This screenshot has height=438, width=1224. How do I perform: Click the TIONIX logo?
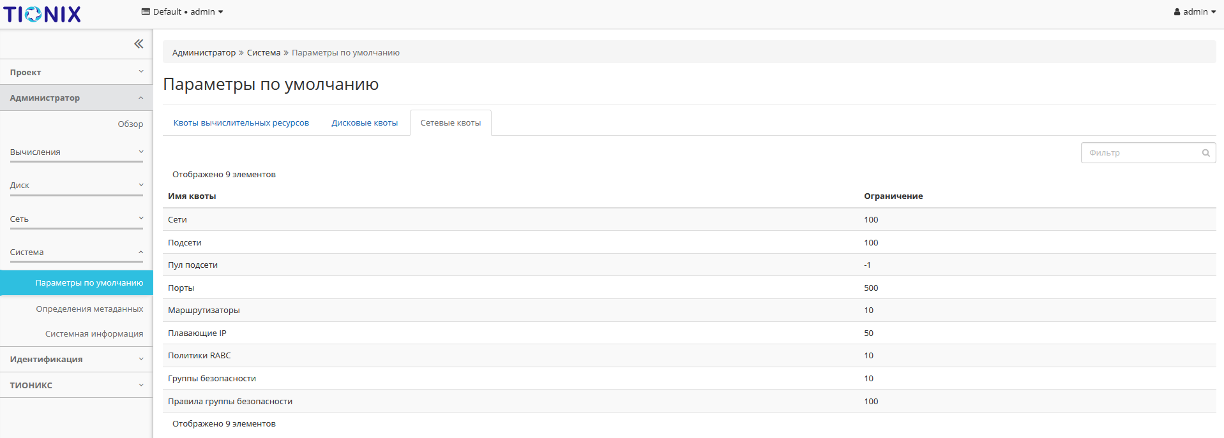click(x=42, y=14)
